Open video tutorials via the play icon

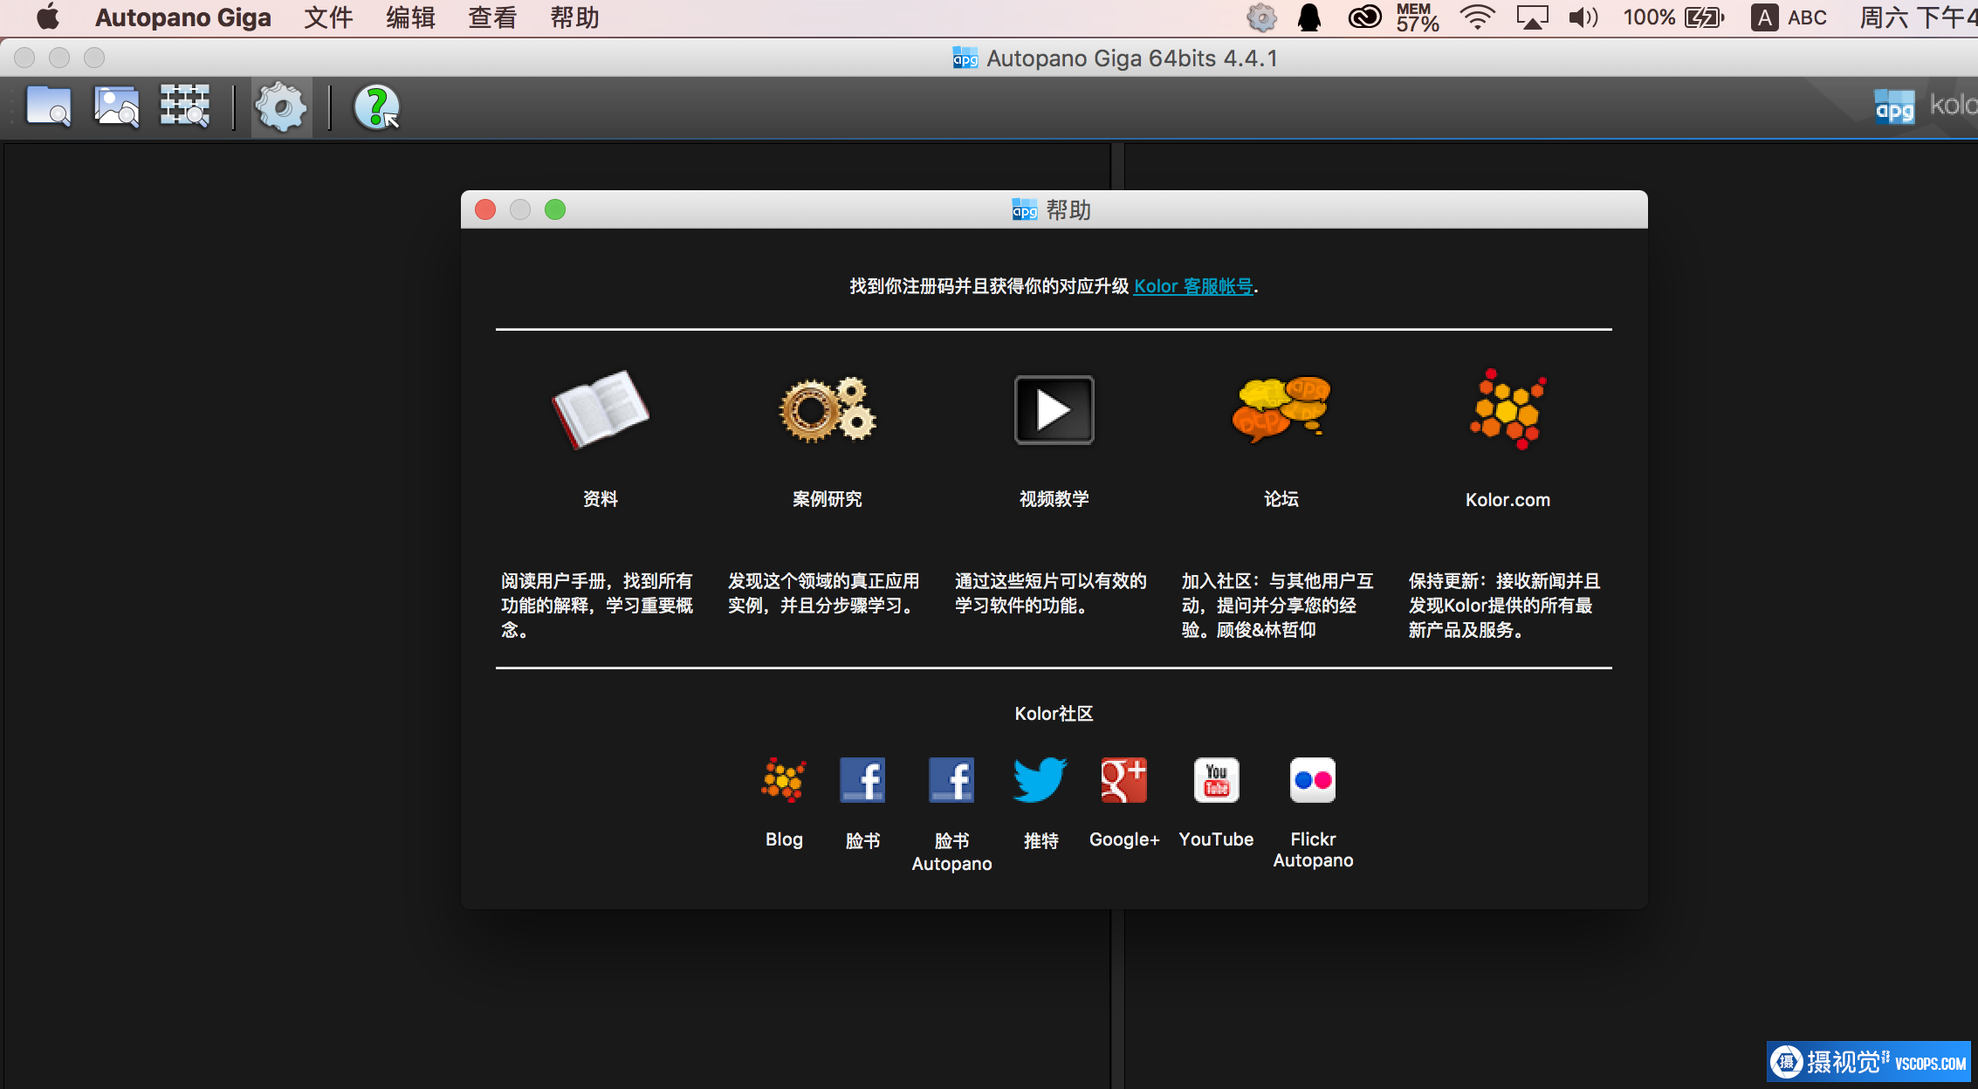point(1054,409)
